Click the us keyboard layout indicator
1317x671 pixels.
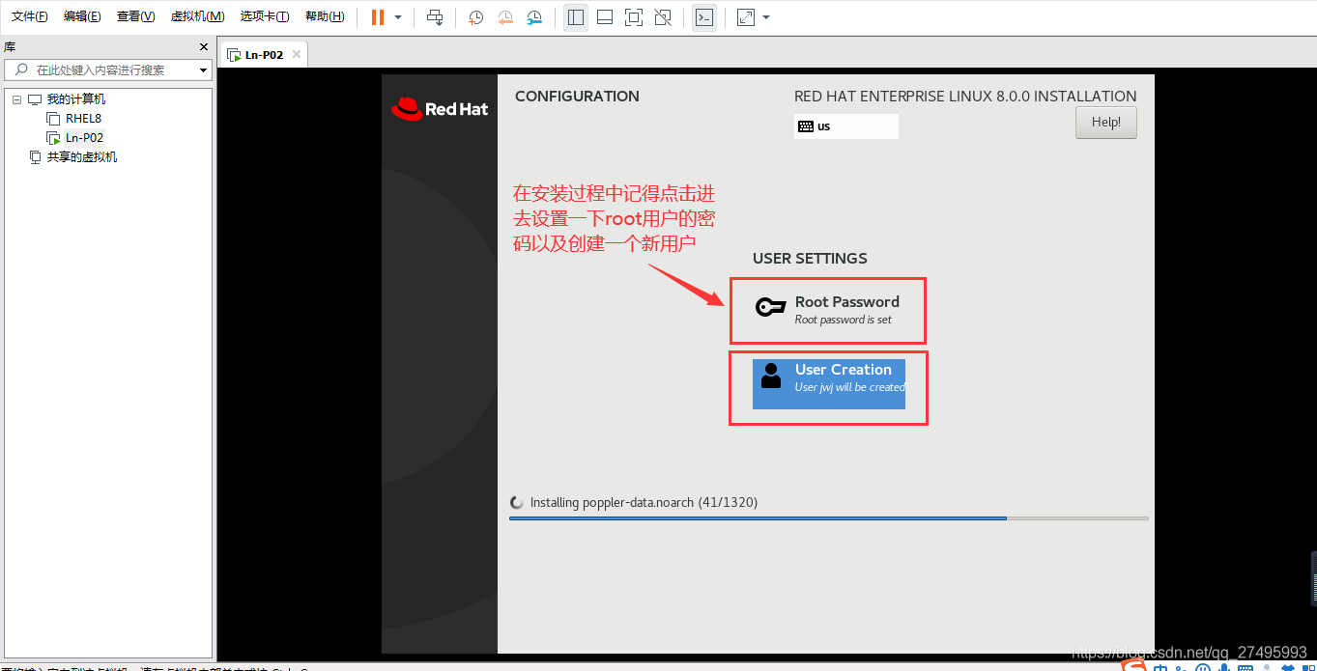pyautogui.click(x=846, y=126)
